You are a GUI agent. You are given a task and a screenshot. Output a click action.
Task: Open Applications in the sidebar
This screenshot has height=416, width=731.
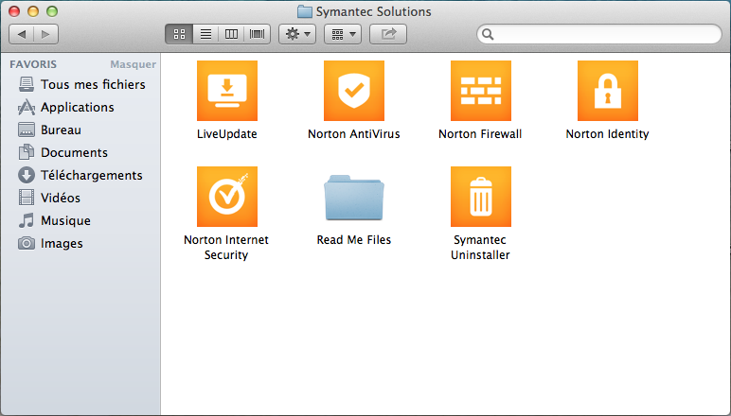coord(65,107)
